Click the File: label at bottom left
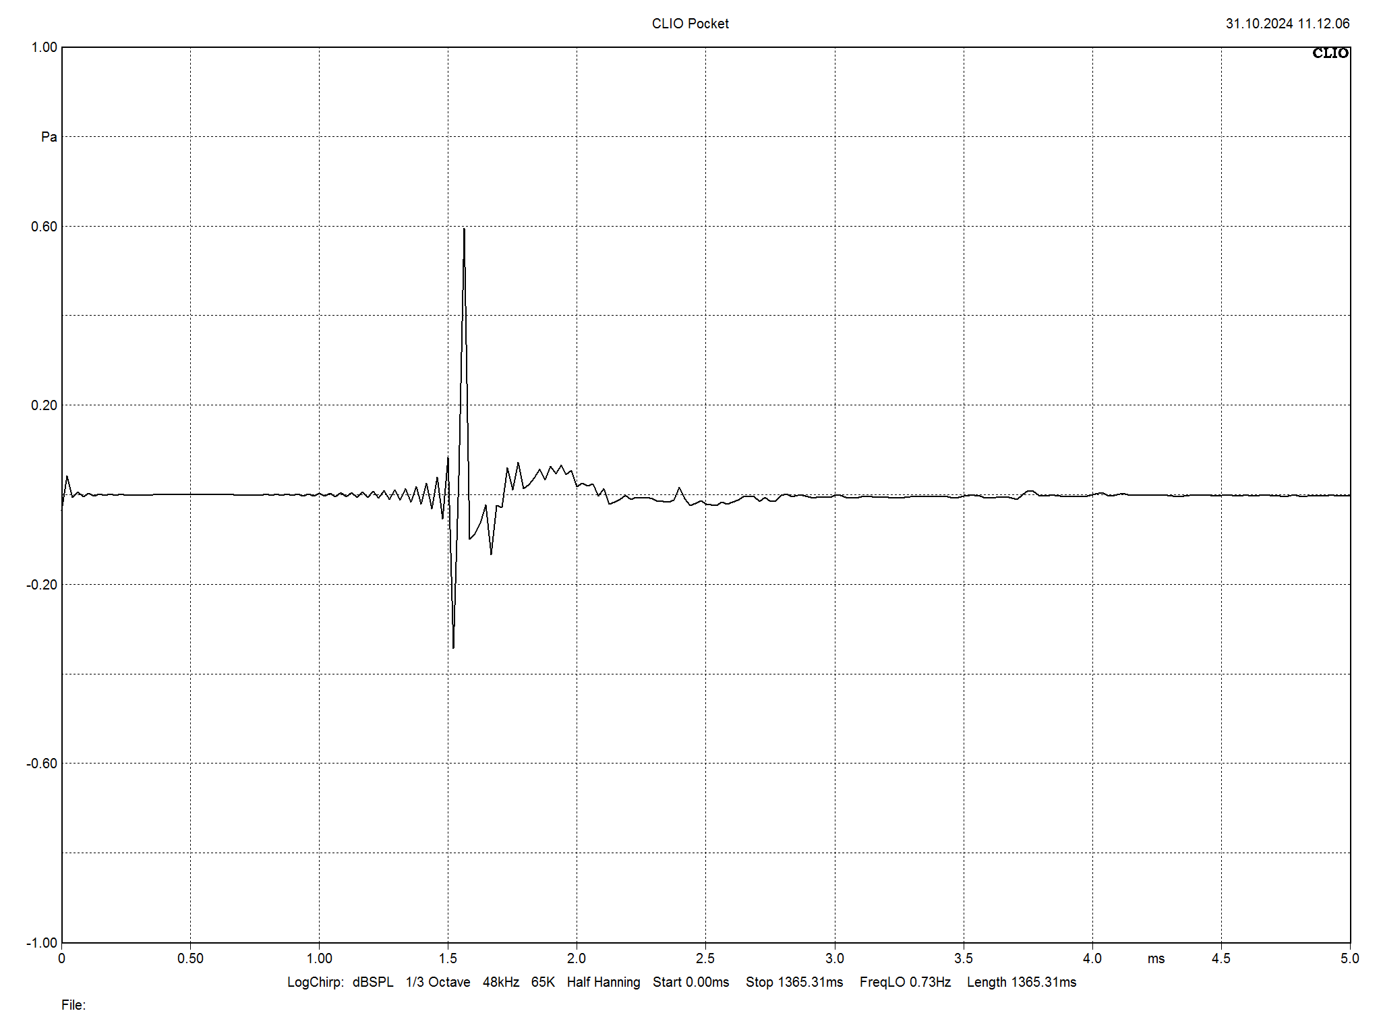This screenshot has height=1036, width=1381. (74, 1005)
